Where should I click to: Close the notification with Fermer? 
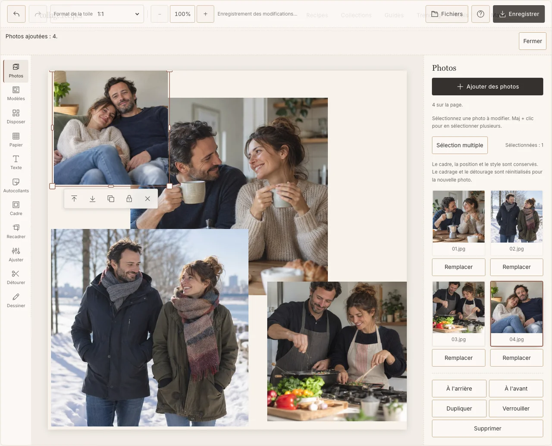coord(533,41)
